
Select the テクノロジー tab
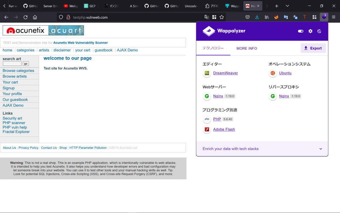coord(213,48)
